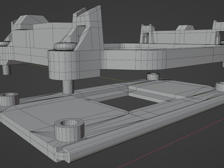The height and width of the screenshot is (168, 224).
Task: Select the small peg under the bracket's far left end
Action: coord(7,70)
